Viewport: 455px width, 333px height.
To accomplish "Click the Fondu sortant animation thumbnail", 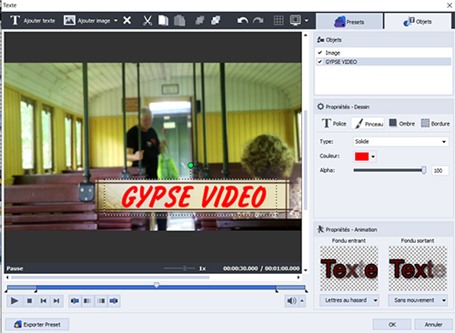I will tap(418, 268).
